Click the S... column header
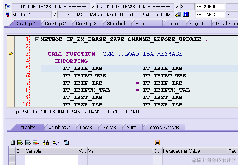This screenshot has width=238, height=165. click(x=20, y=151)
